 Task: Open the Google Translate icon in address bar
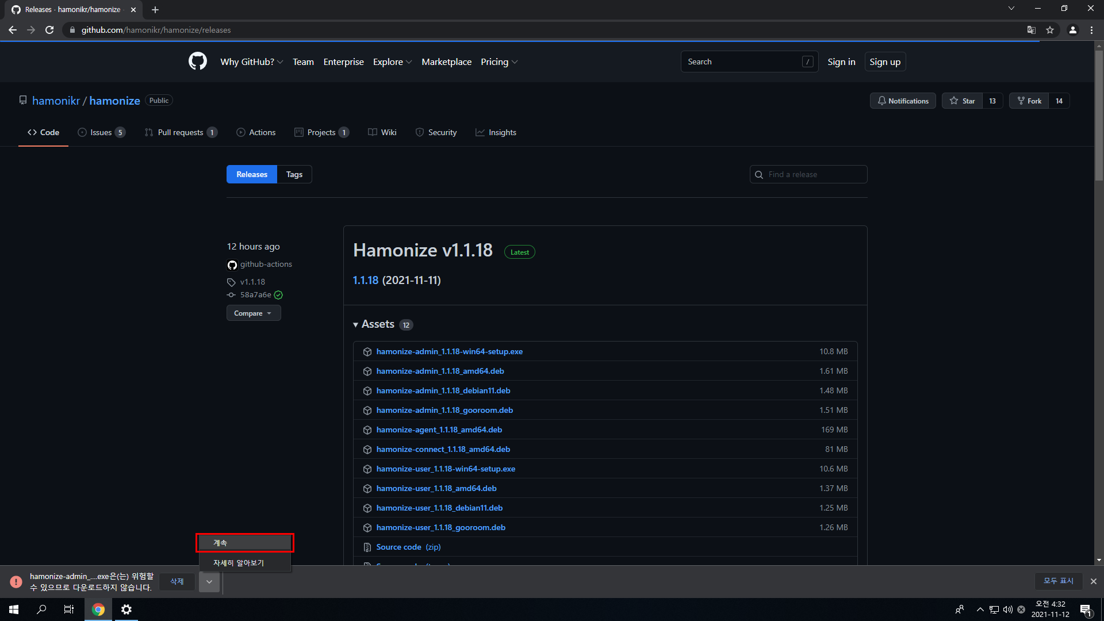(x=1032, y=30)
